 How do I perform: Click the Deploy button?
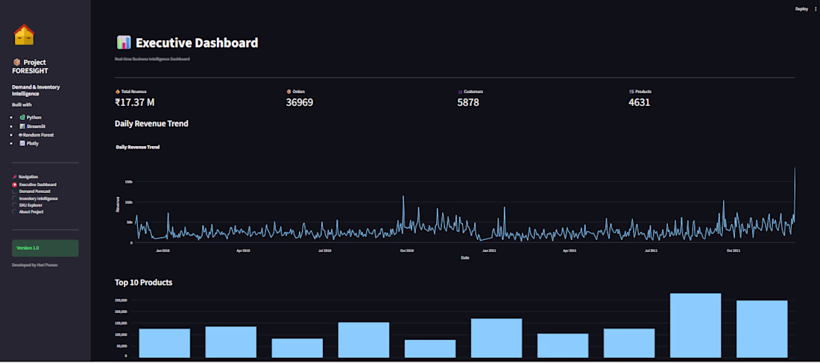pyautogui.click(x=801, y=9)
